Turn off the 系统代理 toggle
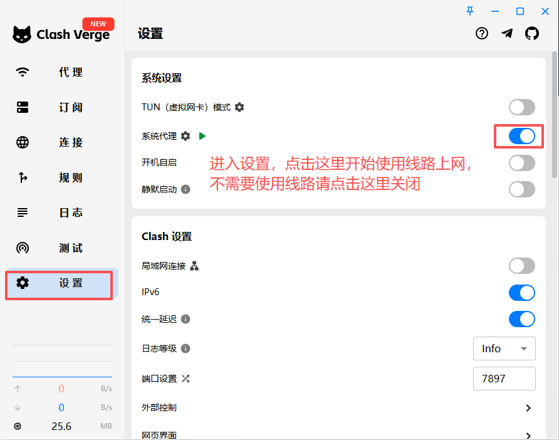The width and height of the screenshot is (559, 440). pyautogui.click(x=521, y=136)
